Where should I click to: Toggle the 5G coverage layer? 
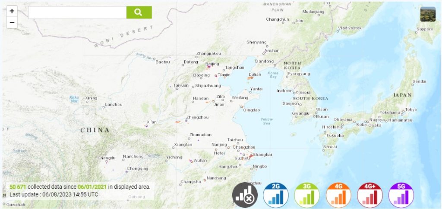[x=401, y=195]
